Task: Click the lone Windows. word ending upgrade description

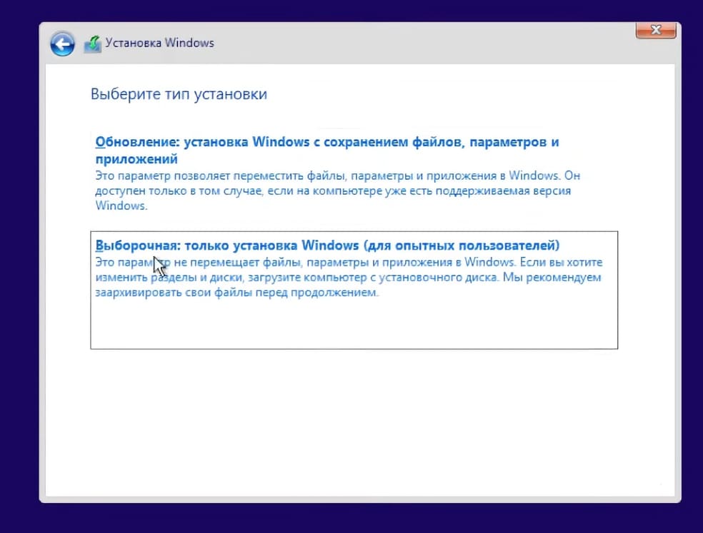Action: [x=121, y=205]
